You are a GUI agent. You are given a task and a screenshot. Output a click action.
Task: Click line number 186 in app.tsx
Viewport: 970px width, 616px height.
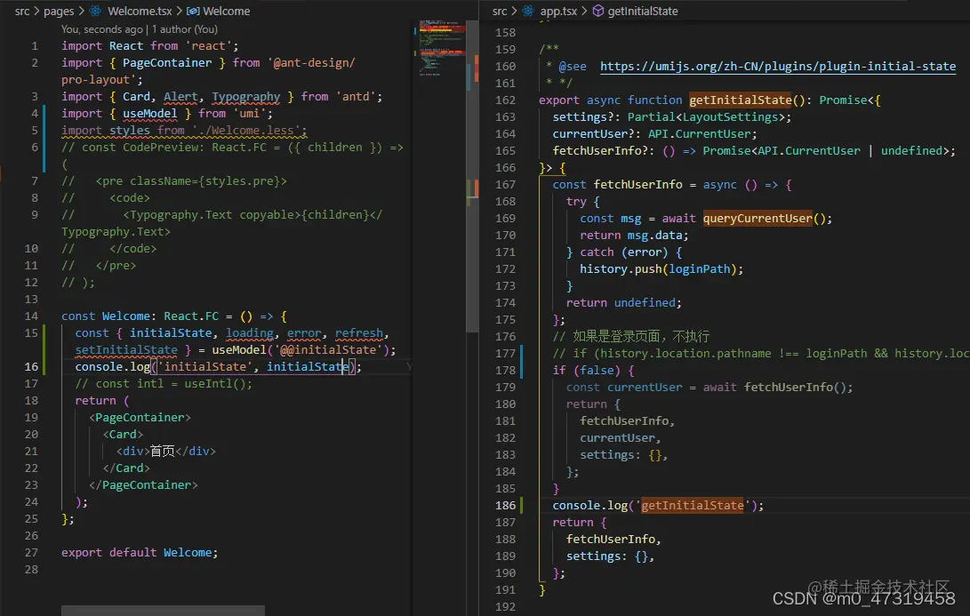[x=505, y=505]
